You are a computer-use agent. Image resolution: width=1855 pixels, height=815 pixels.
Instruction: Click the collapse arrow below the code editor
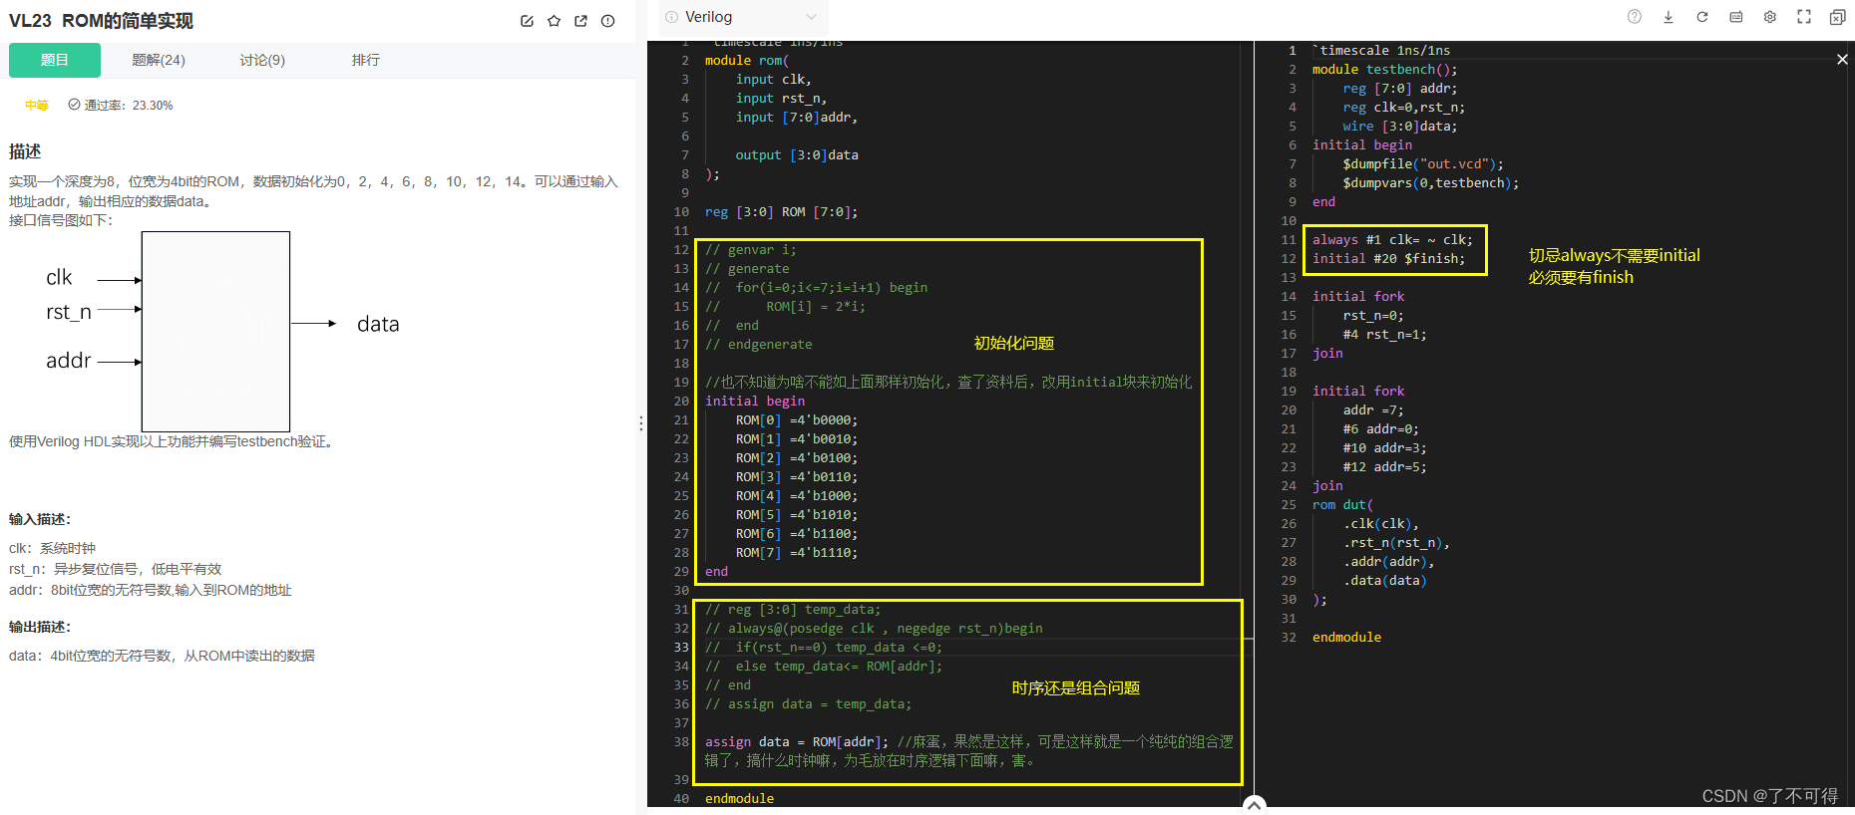click(x=1255, y=805)
